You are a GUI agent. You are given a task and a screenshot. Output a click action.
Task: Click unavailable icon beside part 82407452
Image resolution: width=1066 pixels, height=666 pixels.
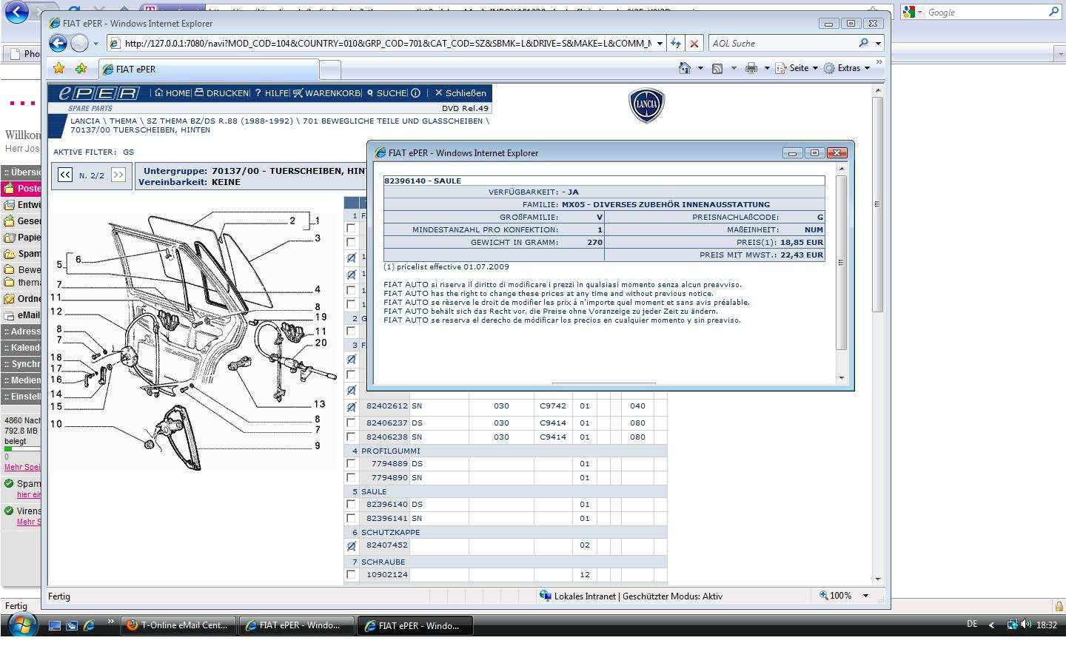[351, 546]
